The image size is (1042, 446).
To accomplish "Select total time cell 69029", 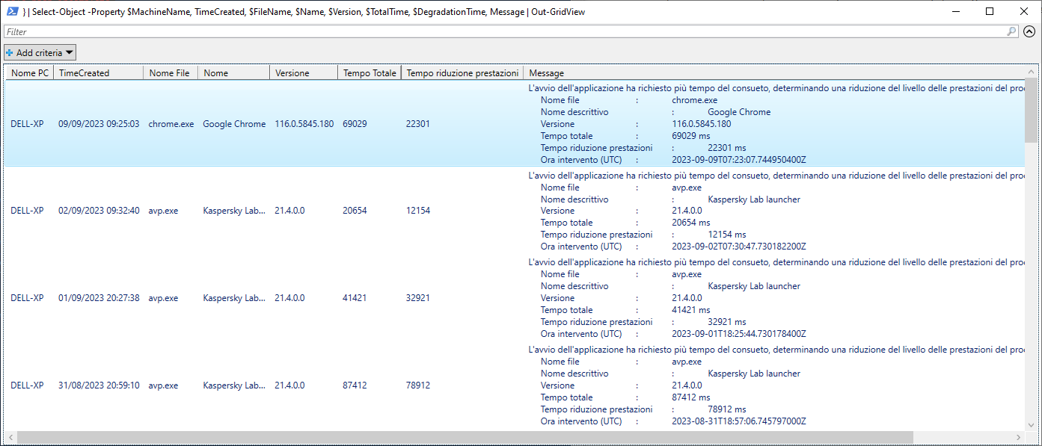I will (355, 124).
